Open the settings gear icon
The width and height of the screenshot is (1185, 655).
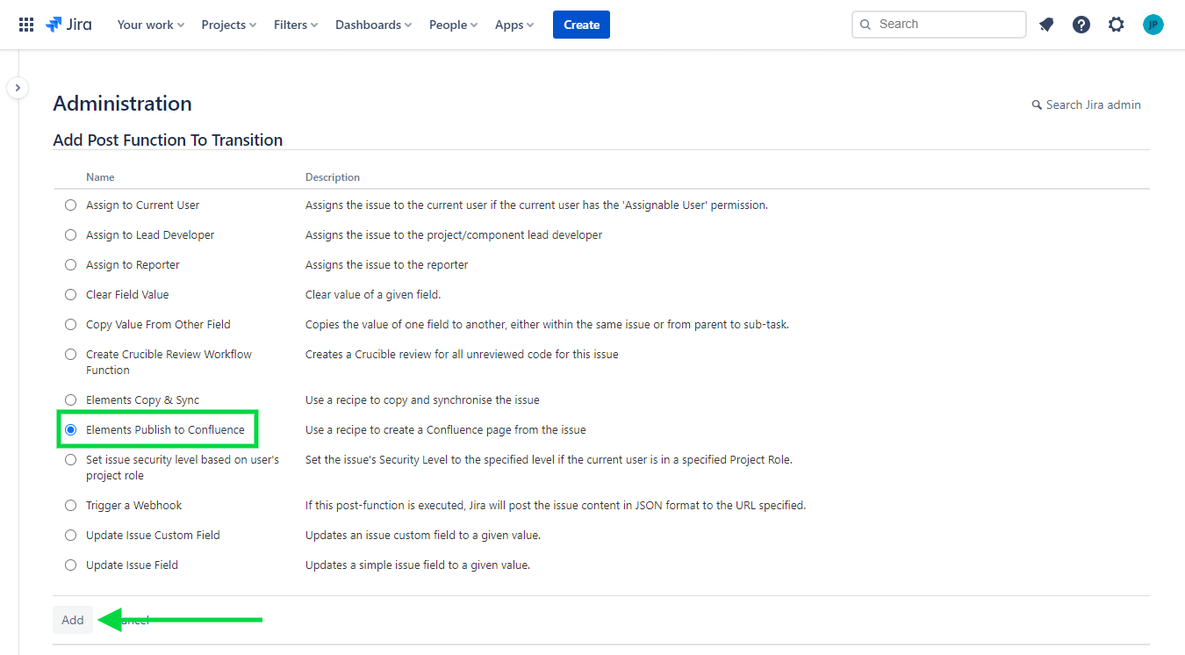(1116, 25)
